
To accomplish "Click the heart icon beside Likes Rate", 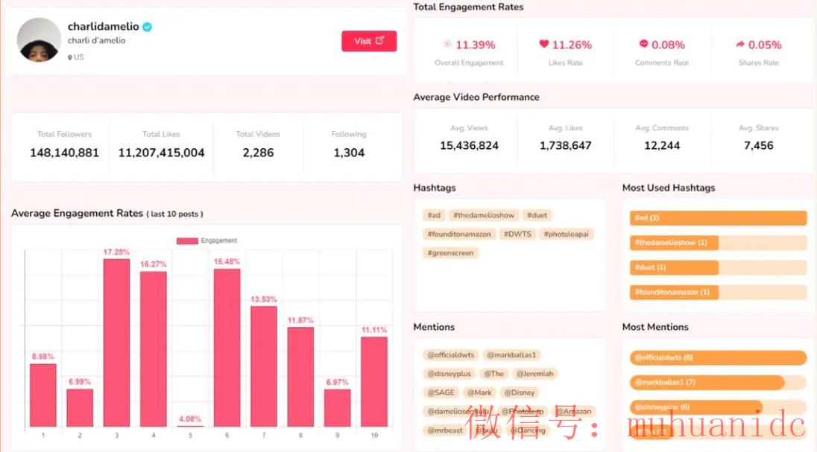I will point(544,44).
